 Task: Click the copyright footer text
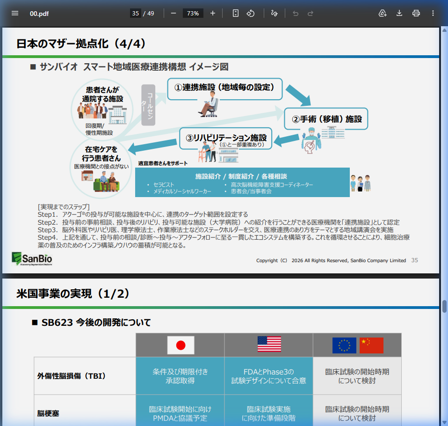click(x=331, y=260)
